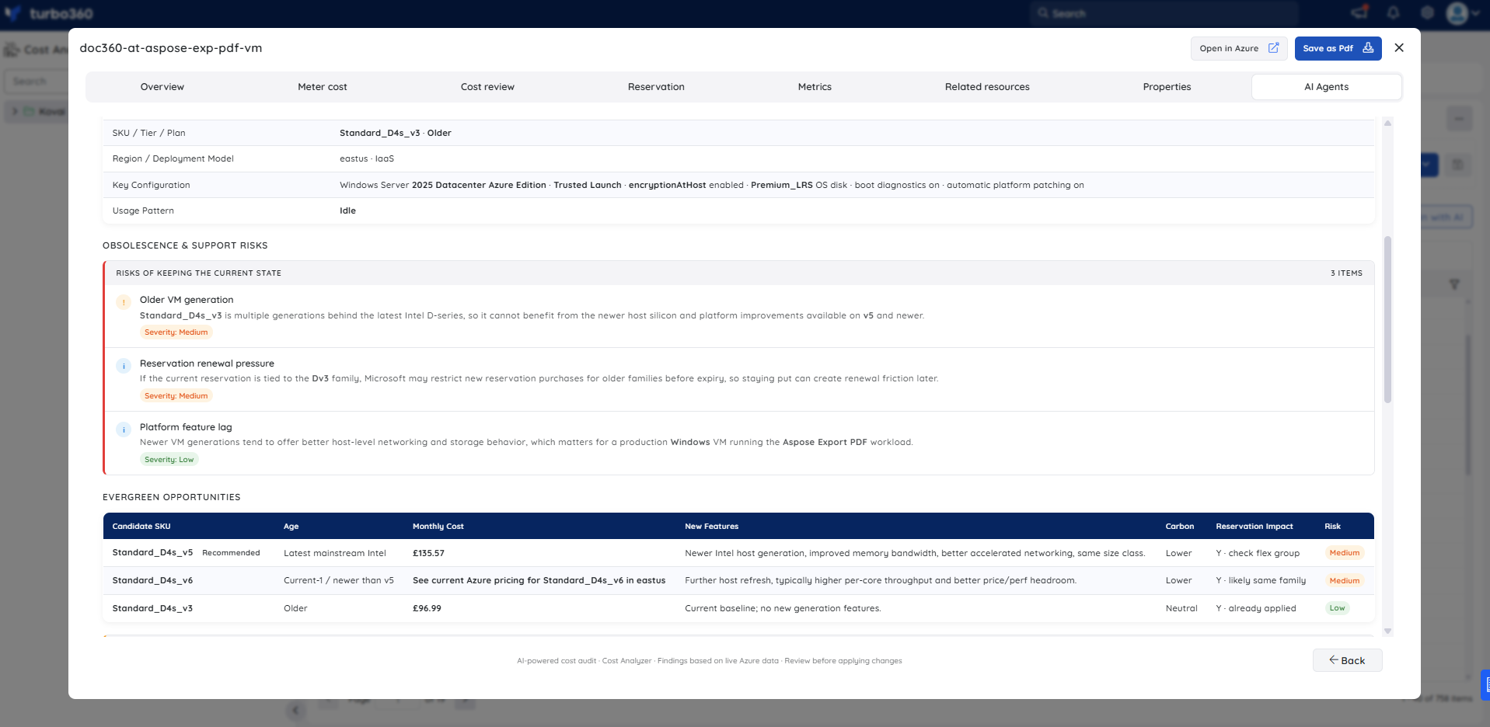The image size is (1490, 727).
Task: Click the Save as Pdf button
Action: (1338, 48)
